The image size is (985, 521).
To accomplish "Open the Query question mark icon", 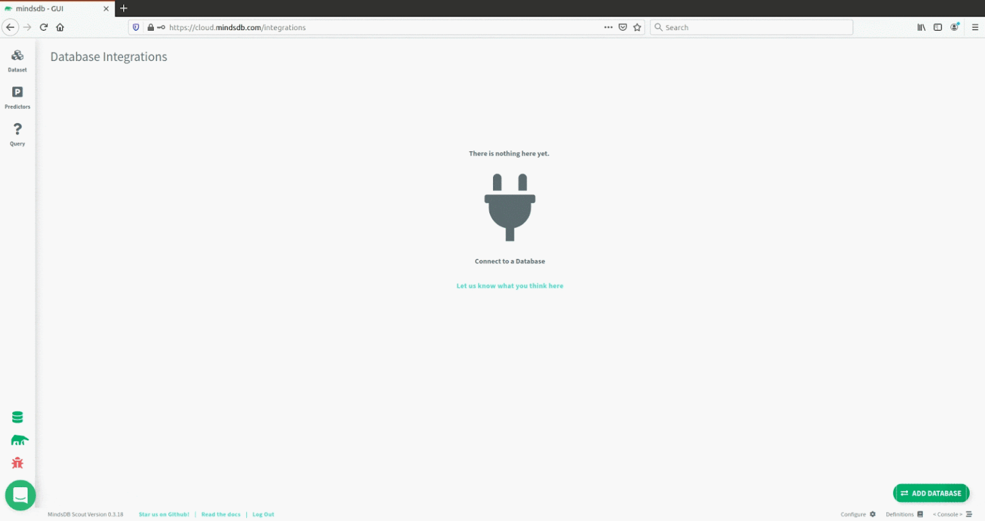I will pyautogui.click(x=17, y=133).
